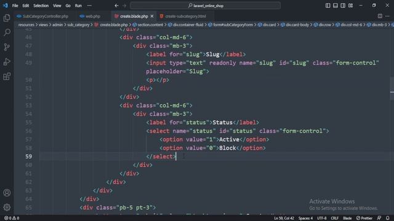The height and width of the screenshot is (221, 394).
Task: Close the create.blade.php tab
Action: click(x=152, y=16)
